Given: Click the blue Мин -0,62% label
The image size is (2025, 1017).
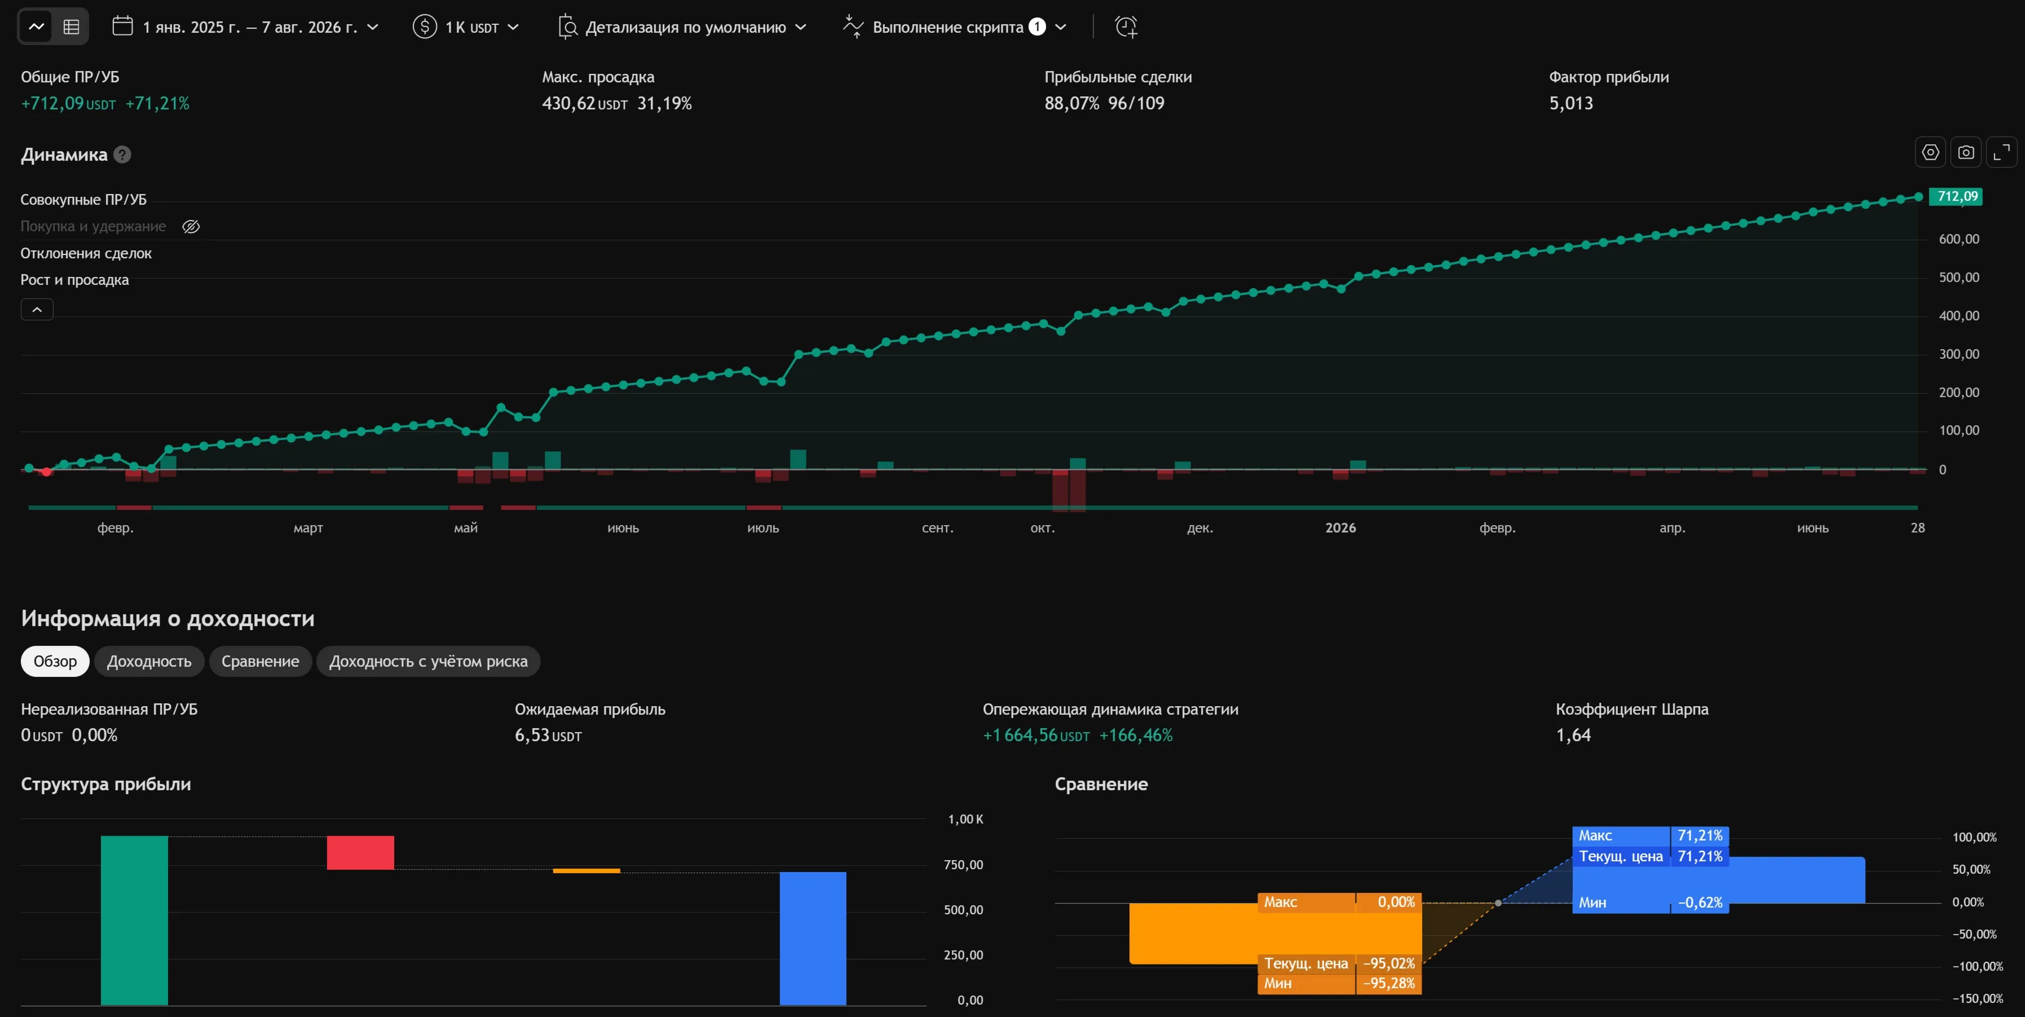Looking at the screenshot, I should tap(1650, 903).
